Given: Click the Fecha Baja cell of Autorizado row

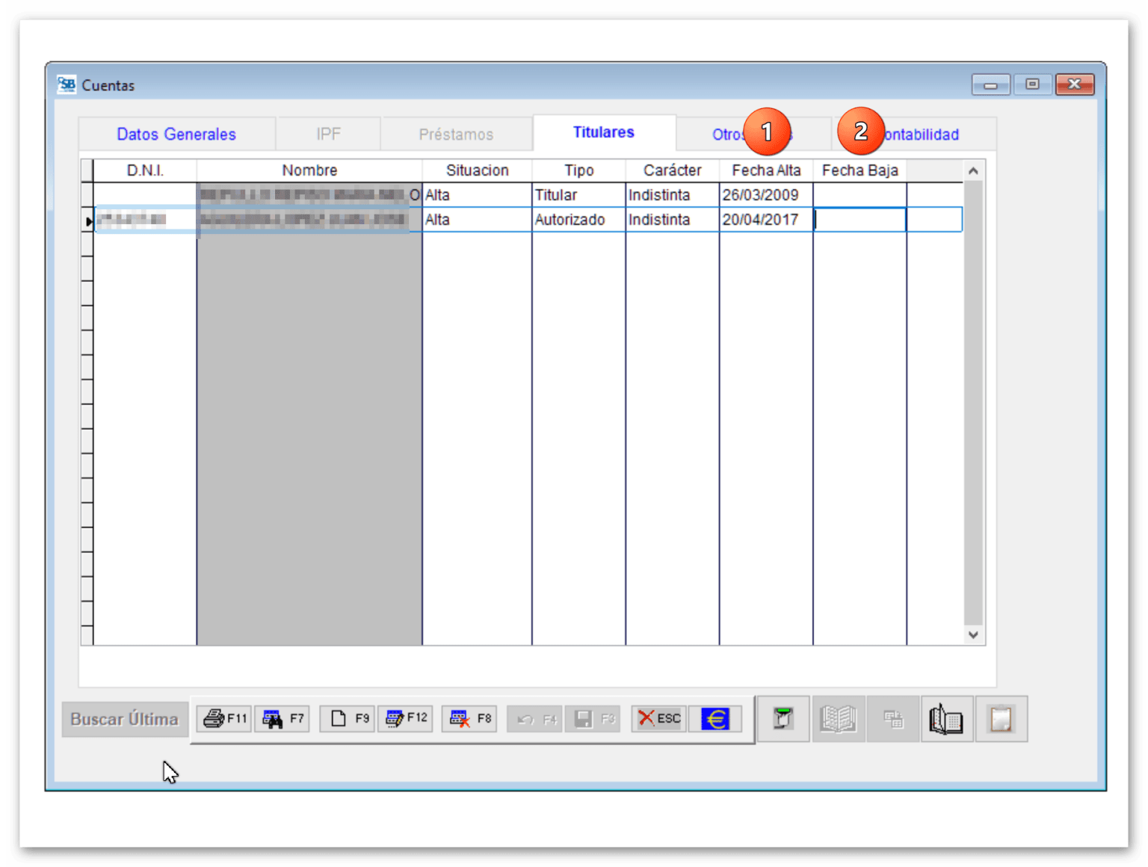Looking at the screenshot, I should point(860,220).
